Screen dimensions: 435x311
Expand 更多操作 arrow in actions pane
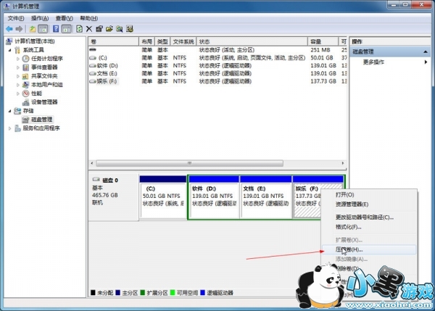(426, 62)
